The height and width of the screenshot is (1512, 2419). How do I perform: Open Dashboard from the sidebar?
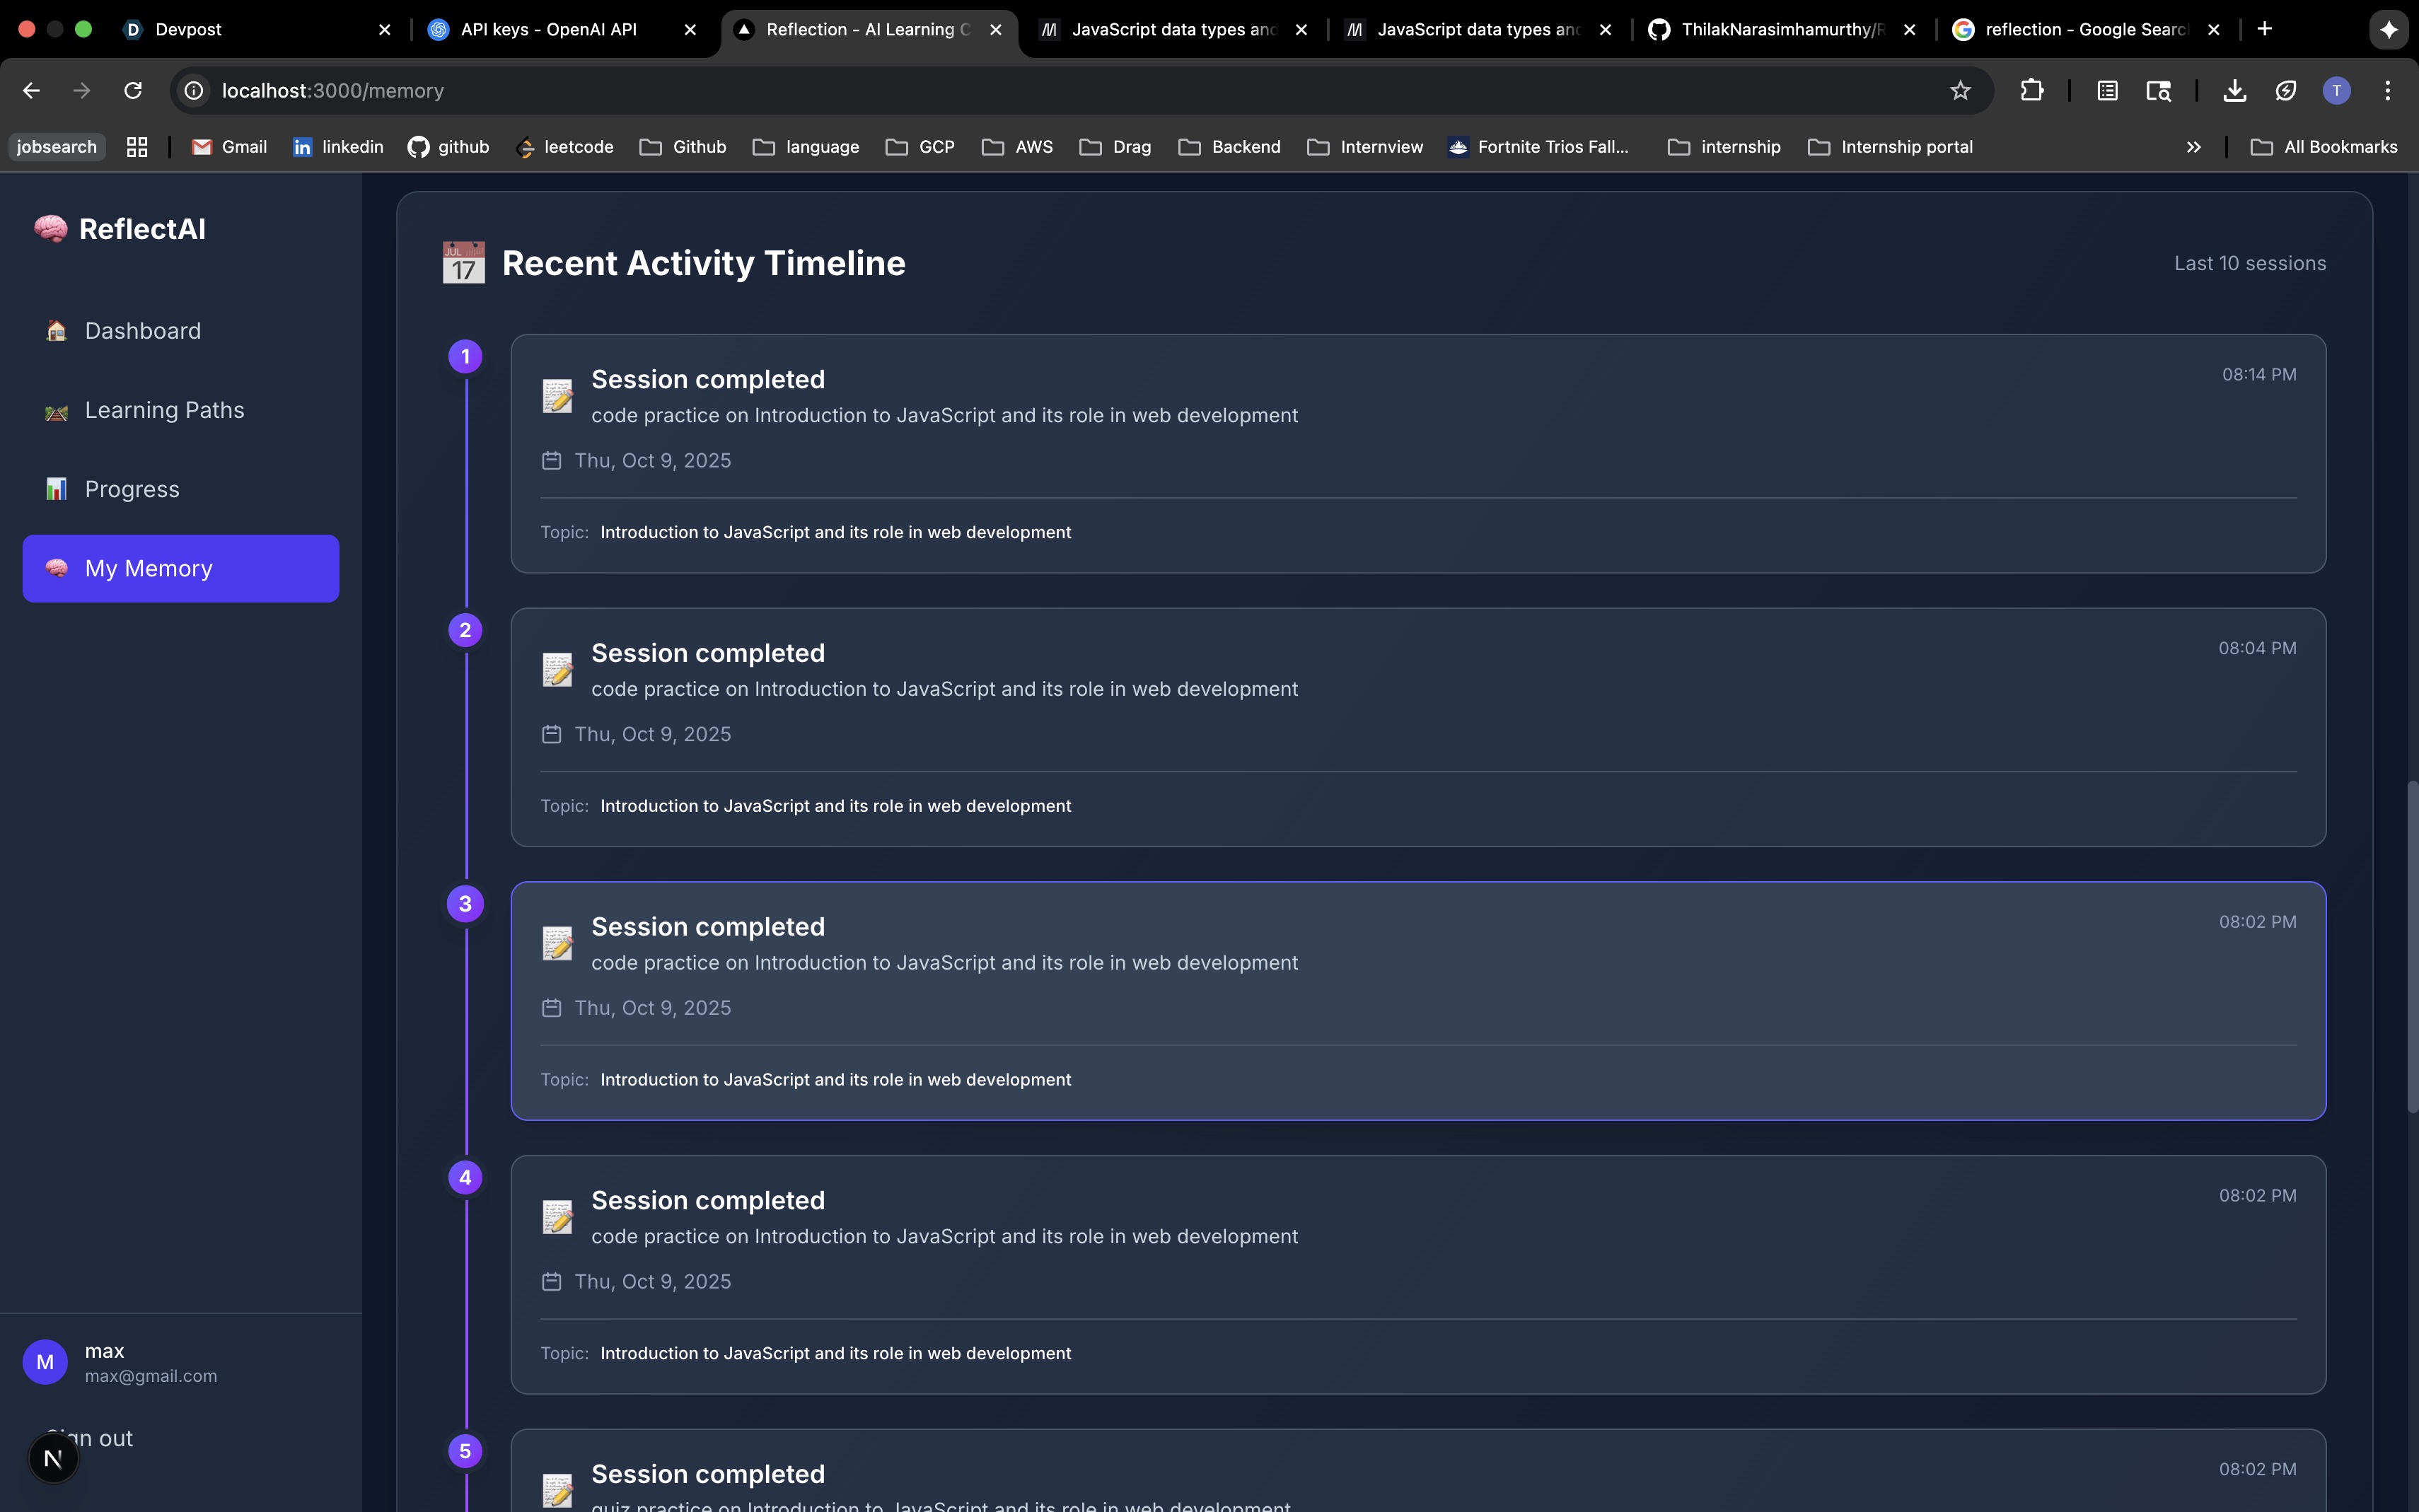(142, 331)
